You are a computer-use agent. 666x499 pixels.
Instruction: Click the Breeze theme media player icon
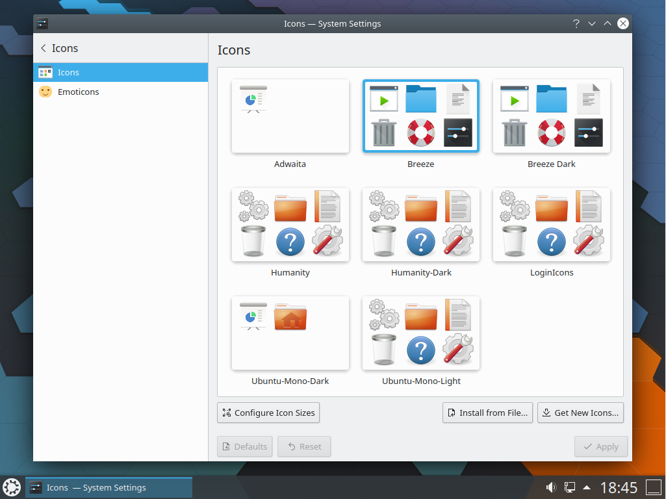(384, 99)
